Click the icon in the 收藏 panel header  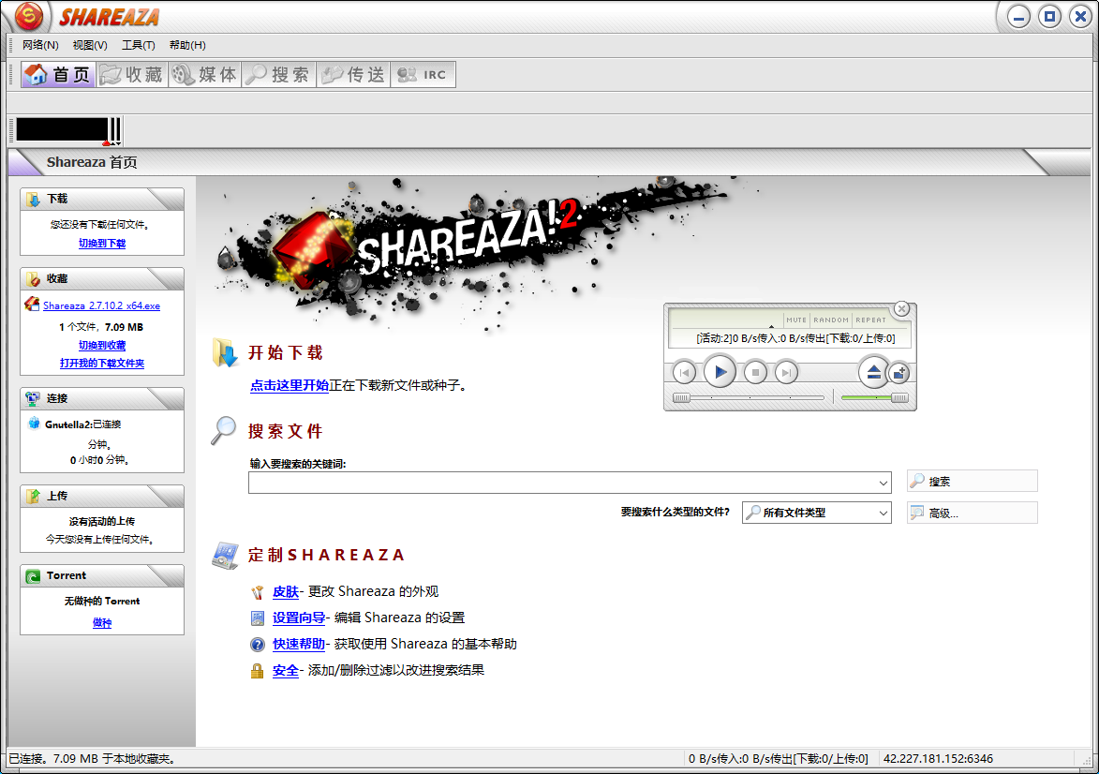(33, 279)
